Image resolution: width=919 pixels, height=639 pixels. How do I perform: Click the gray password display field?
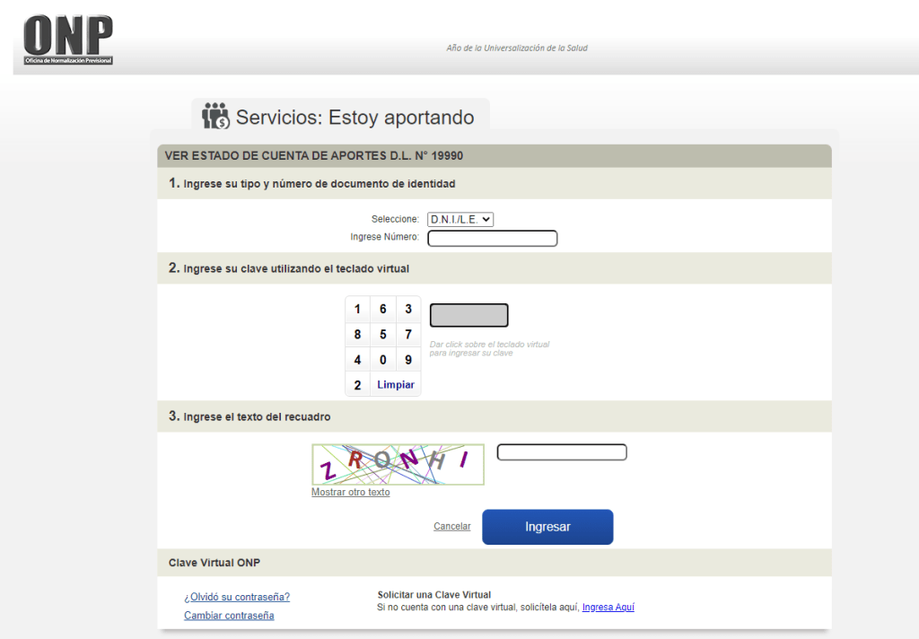click(468, 315)
